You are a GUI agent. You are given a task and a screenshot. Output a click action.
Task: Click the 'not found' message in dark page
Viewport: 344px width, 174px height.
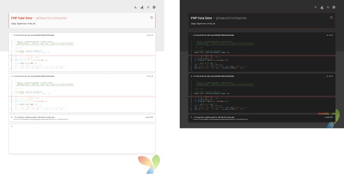(203, 24)
